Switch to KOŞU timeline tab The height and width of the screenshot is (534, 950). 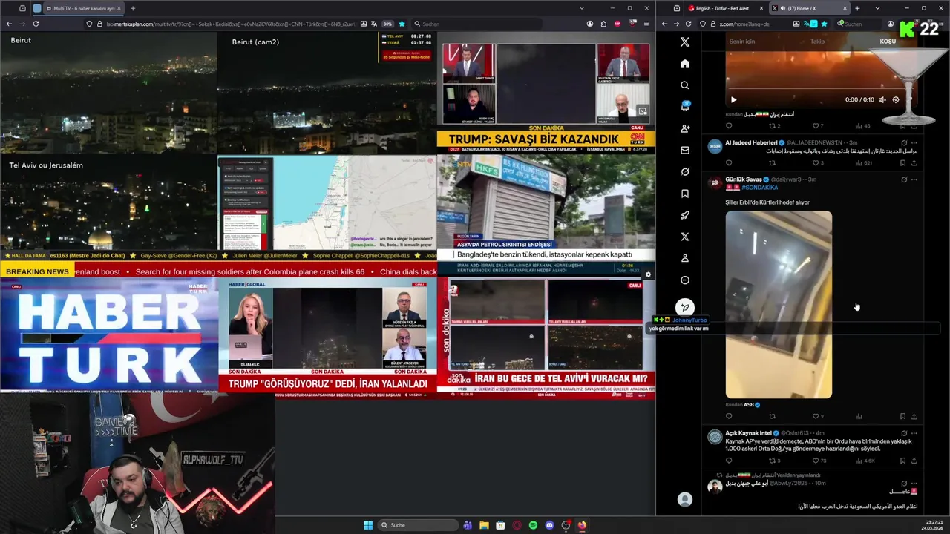pyautogui.click(x=888, y=42)
